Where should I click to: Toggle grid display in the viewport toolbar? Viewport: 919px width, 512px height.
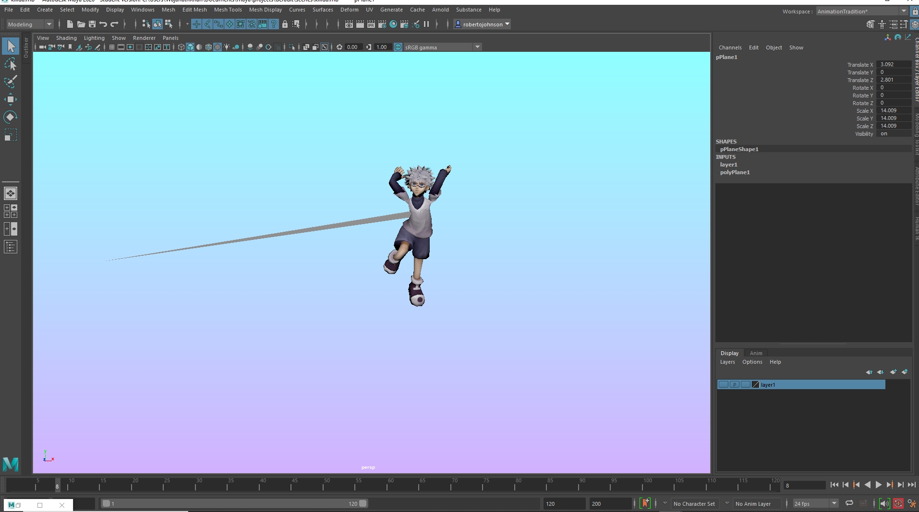tap(111, 47)
